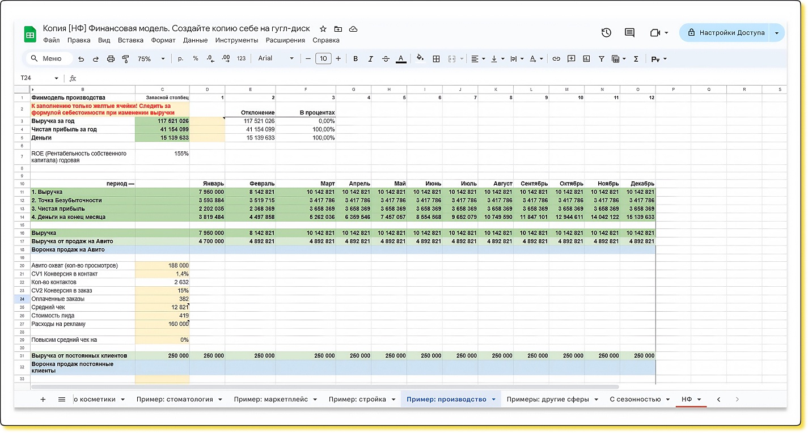The height and width of the screenshot is (433, 808).
Task: Open the 75% zoom dropdown
Action: (151, 59)
